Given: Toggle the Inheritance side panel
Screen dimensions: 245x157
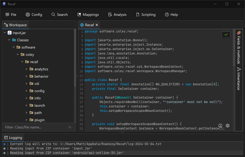Looking at the screenshot, I should coord(239,79).
